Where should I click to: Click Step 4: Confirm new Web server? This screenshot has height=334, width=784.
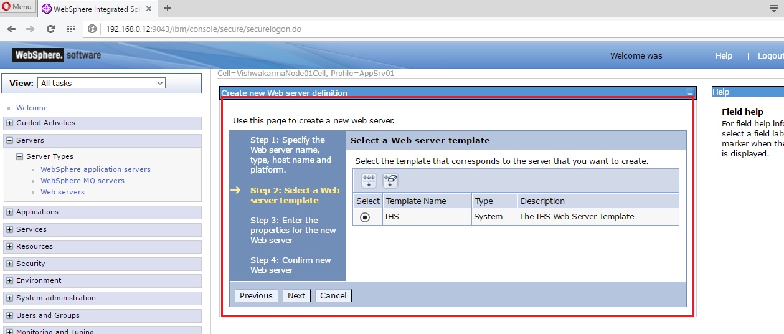291,265
